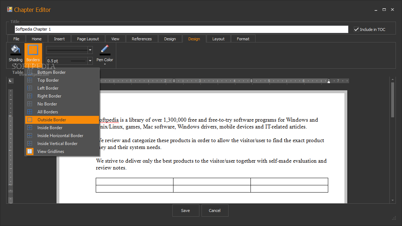Screen dimensions: 402x226
Task: Click the Bottom Border icon in menu
Action: 30,72
